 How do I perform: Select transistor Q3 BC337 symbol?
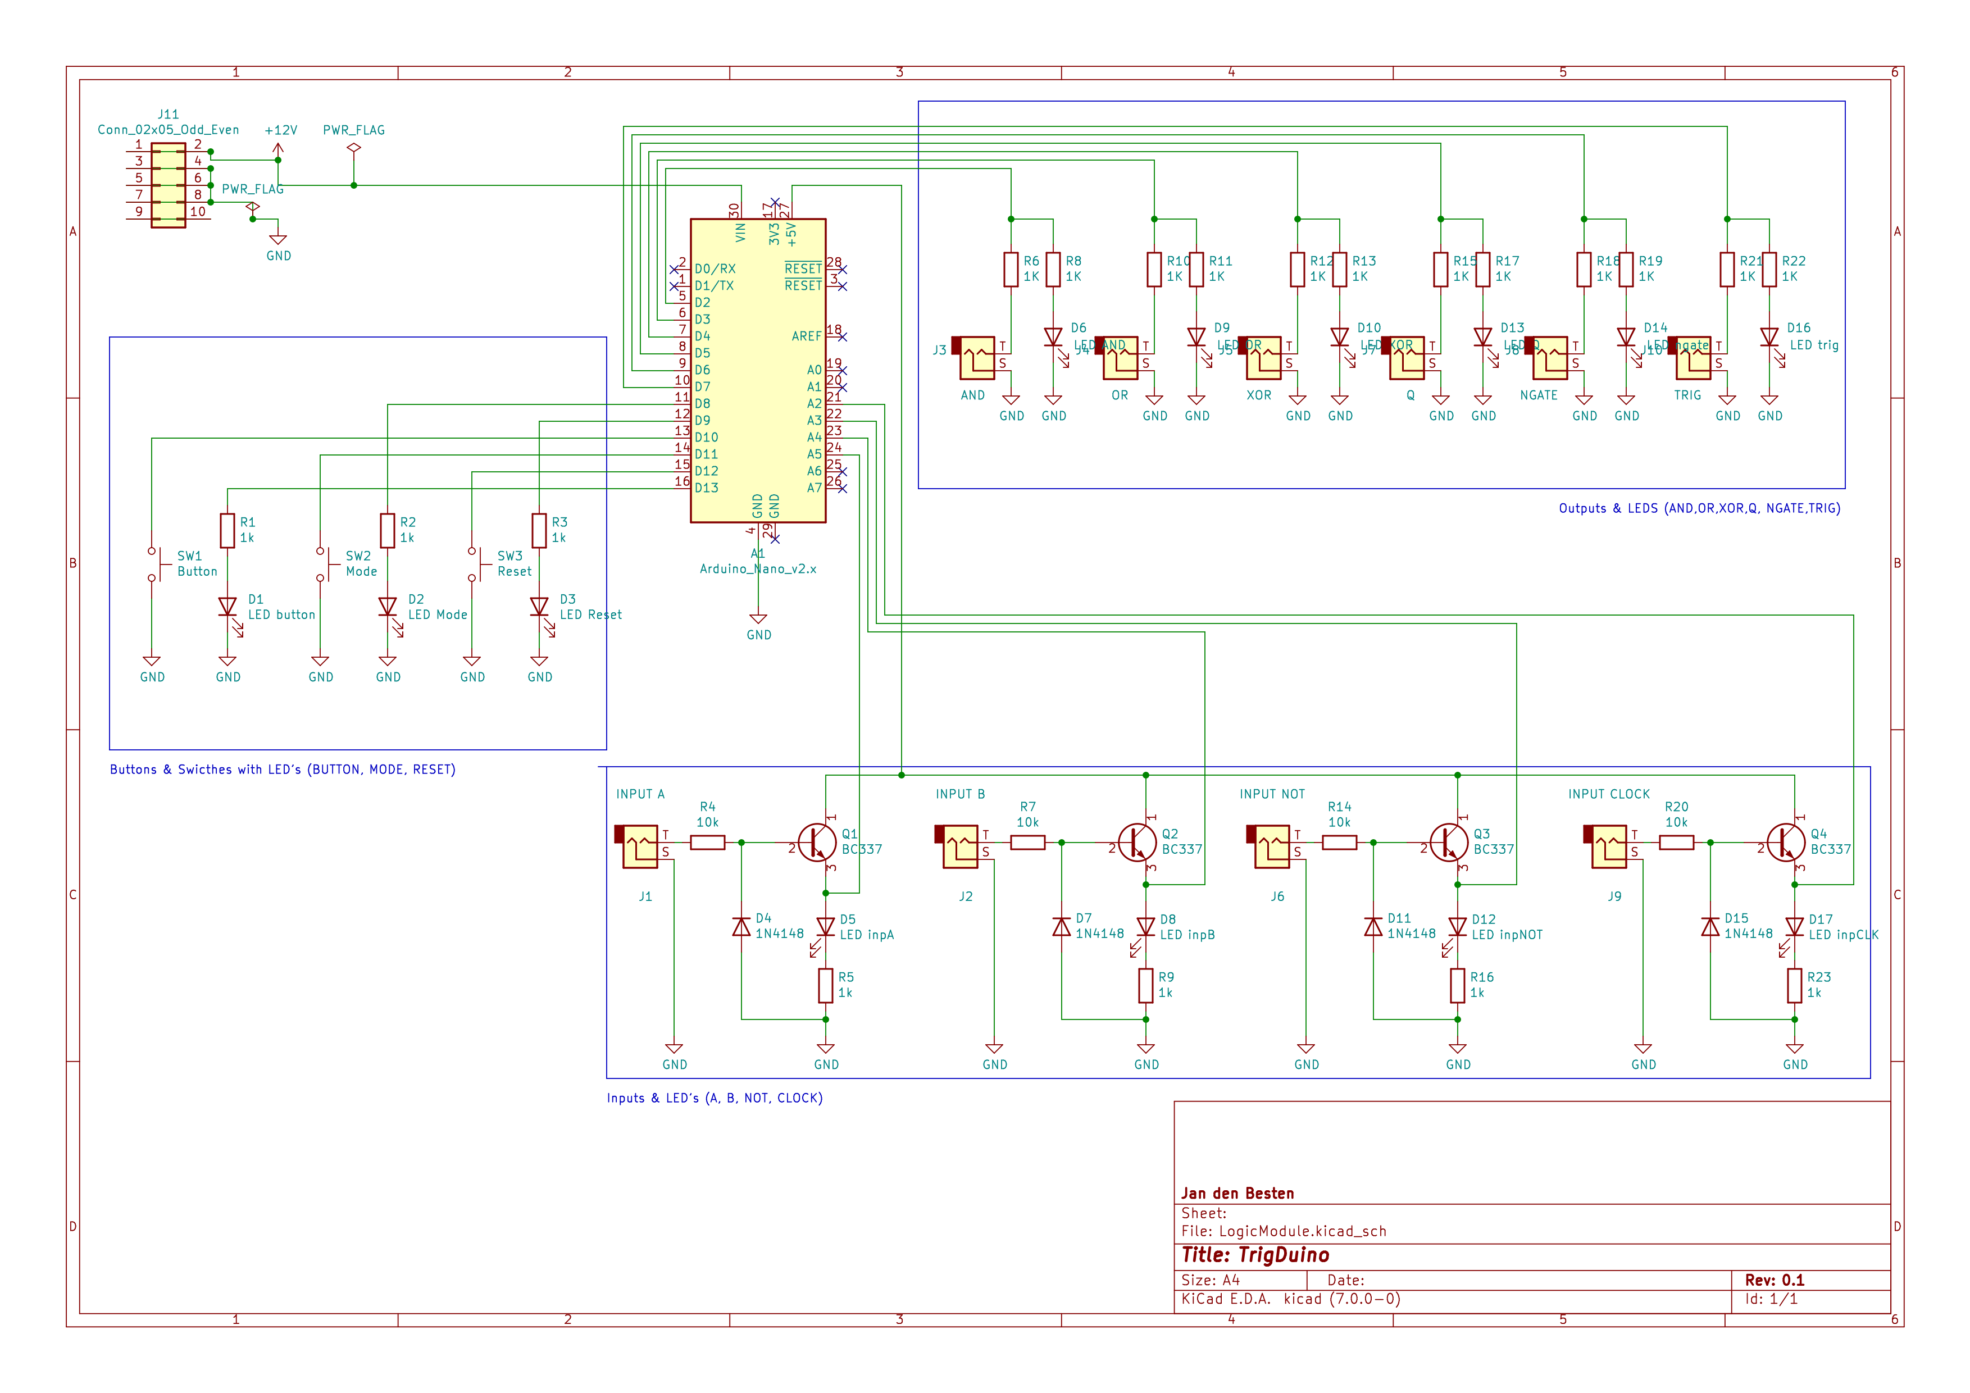pos(1449,843)
